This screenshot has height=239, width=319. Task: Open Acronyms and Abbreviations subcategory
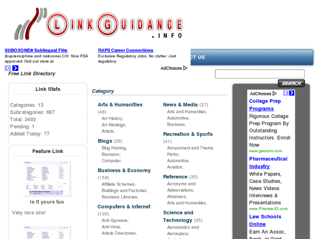[x=181, y=187]
